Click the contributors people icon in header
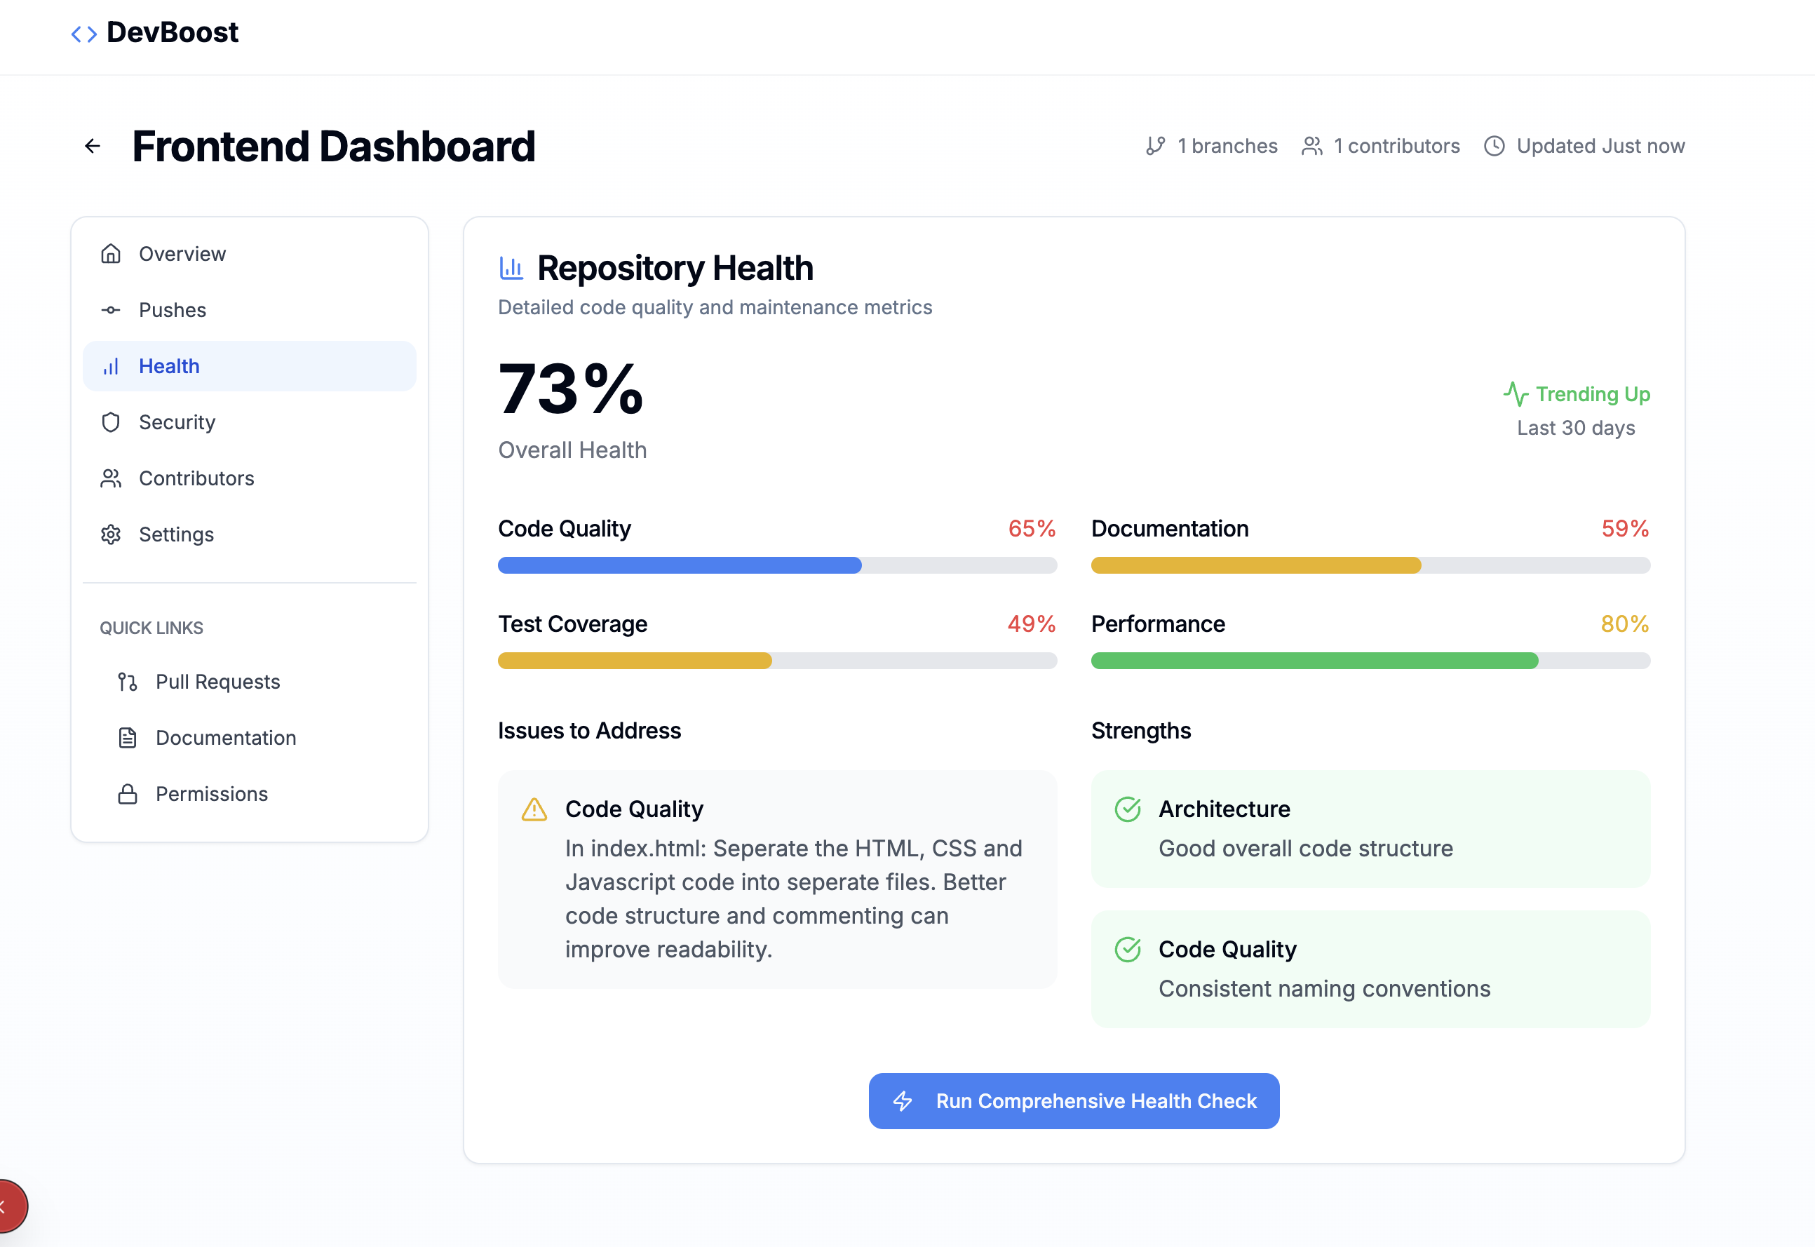 click(x=1312, y=146)
